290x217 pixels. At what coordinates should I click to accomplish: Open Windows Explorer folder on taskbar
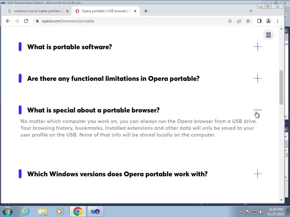43,211
